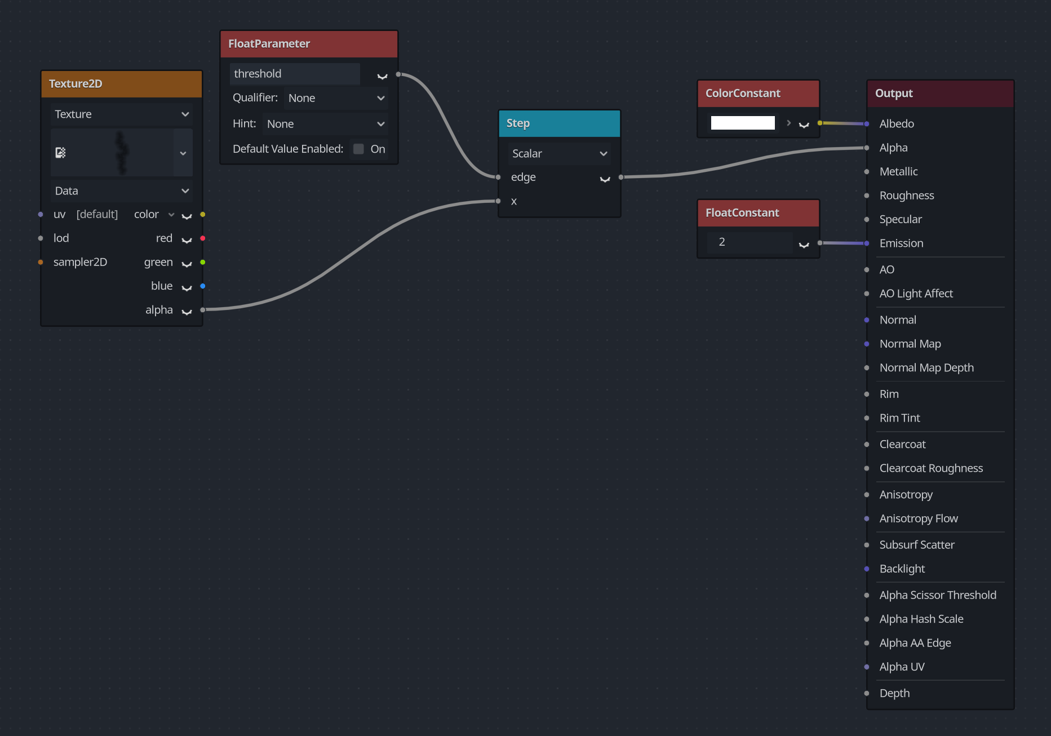The image size is (1051, 736).
Task: Open the Texture type dropdown
Action: 122,114
